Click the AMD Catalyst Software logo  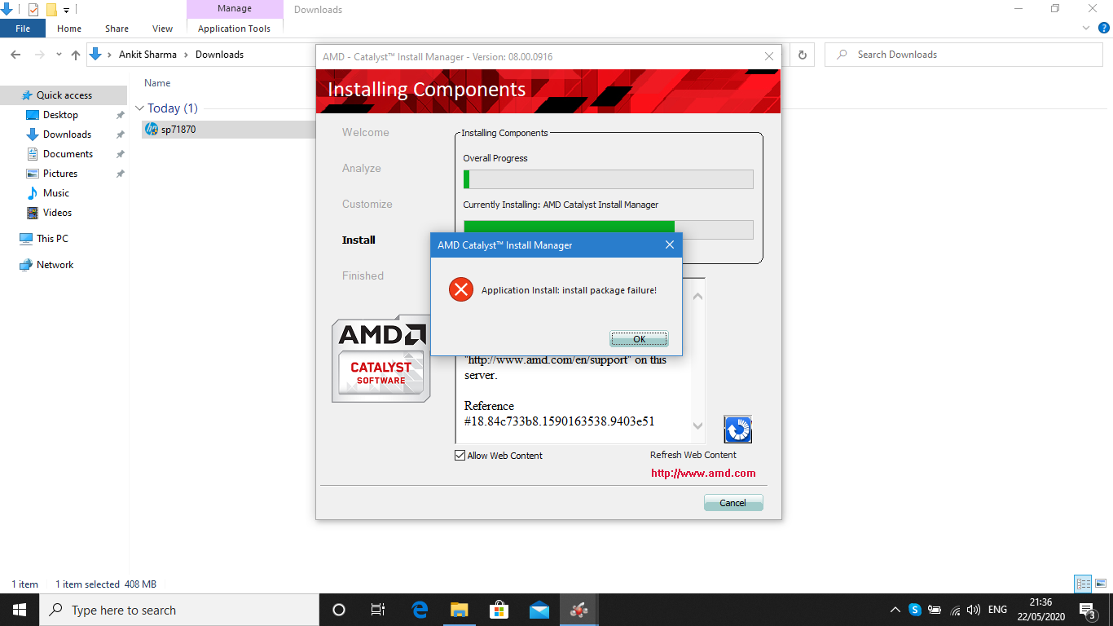tap(381, 359)
